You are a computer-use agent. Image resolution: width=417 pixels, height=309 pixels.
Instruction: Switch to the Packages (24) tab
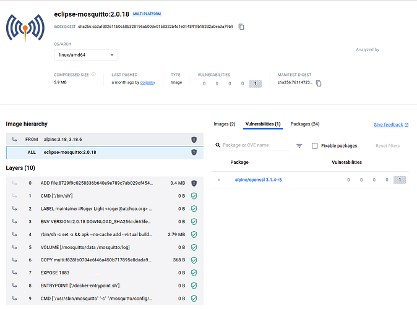(x=304, y=124)
